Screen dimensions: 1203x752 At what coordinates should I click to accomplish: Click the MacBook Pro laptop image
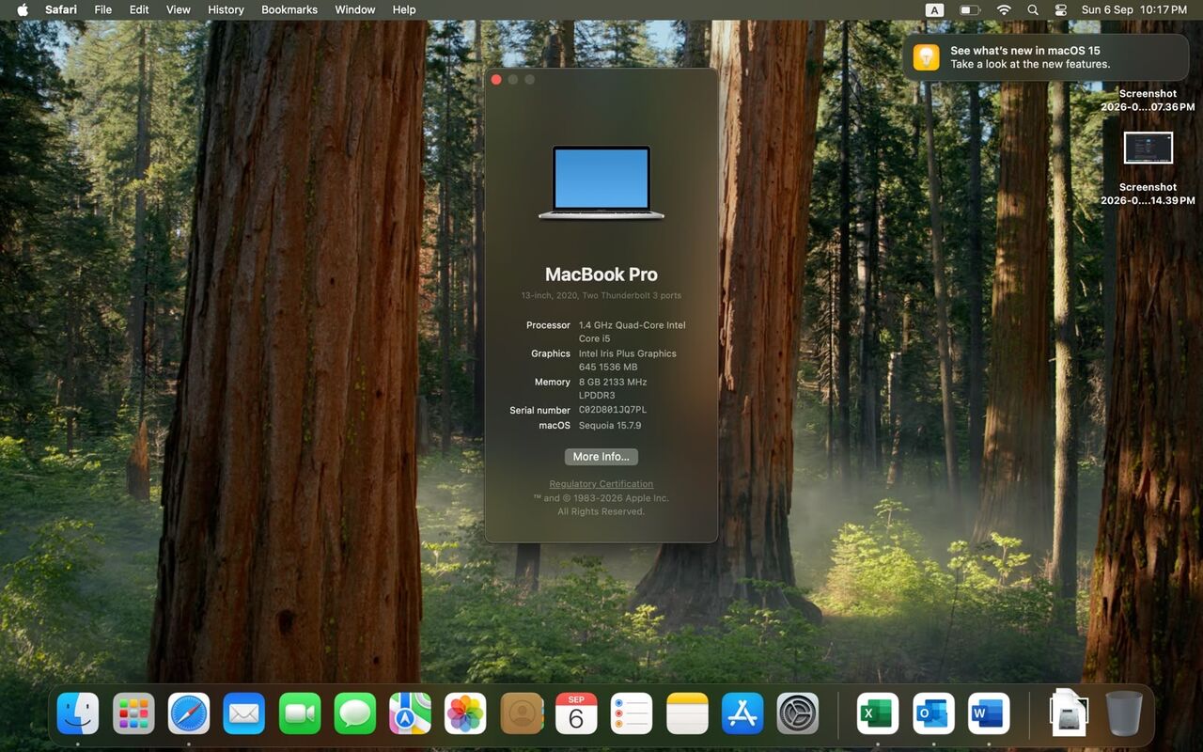click(x=601, y=182)
